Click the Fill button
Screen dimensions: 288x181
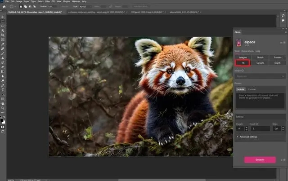click(x=243, y=63)
